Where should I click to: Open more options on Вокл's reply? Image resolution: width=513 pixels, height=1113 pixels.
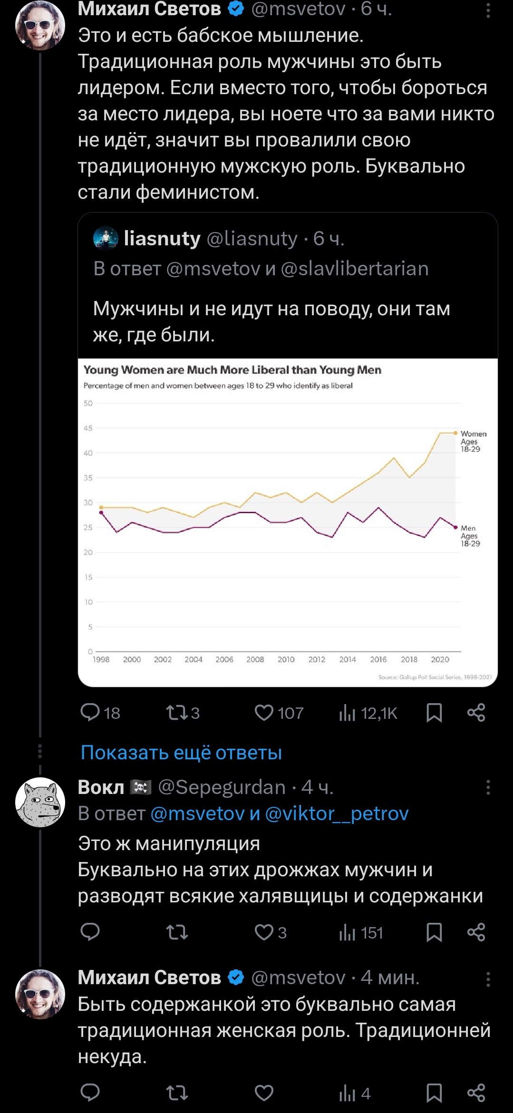coord(488,788)
